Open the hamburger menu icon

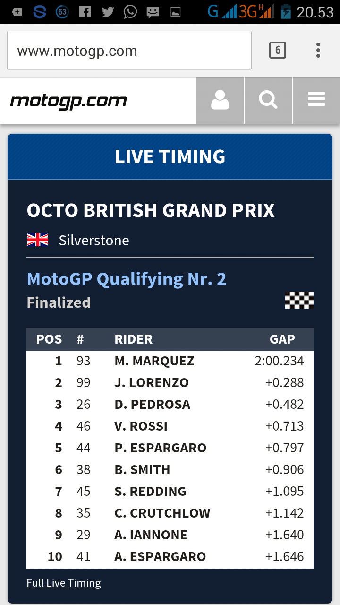316,100
